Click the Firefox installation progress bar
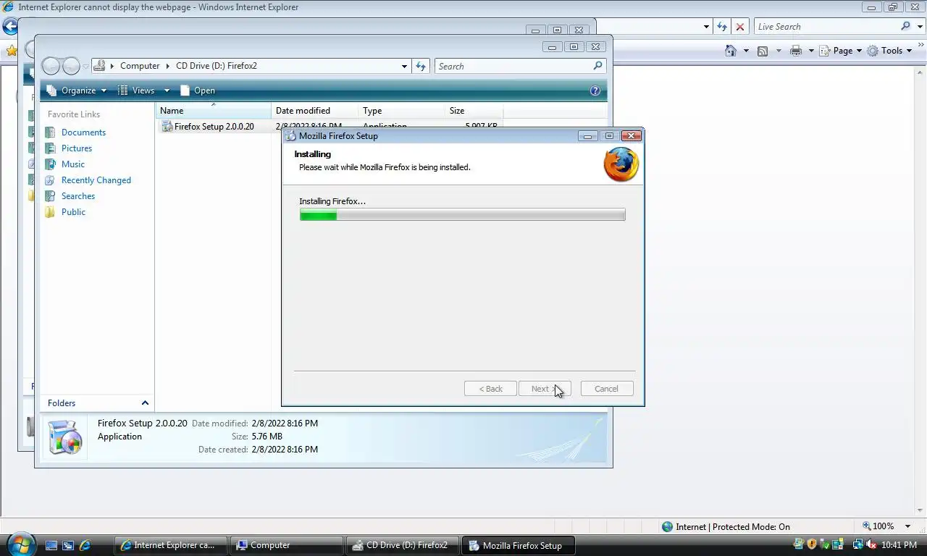 [462, 214]
